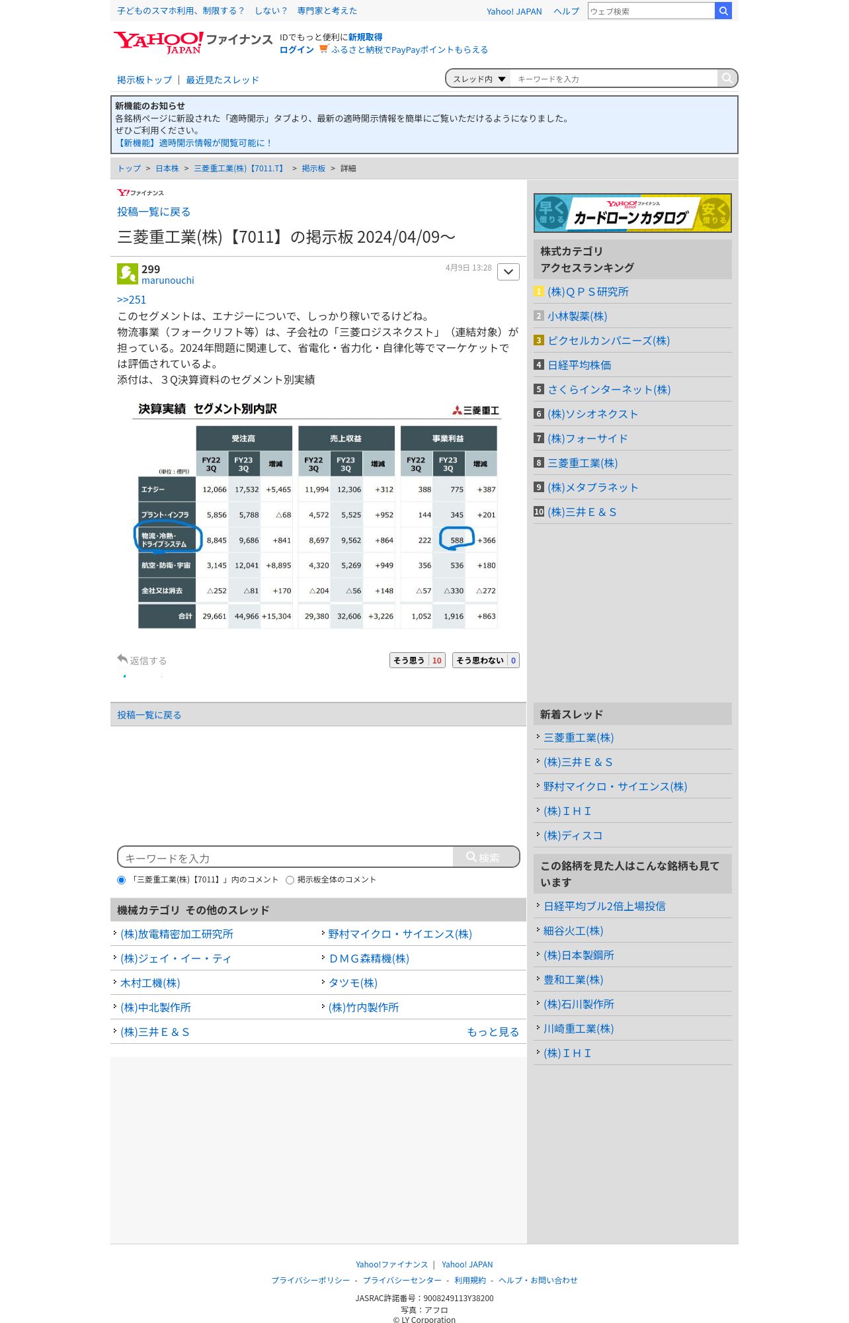Open (株)メタプラネット ranking entry

593,488
